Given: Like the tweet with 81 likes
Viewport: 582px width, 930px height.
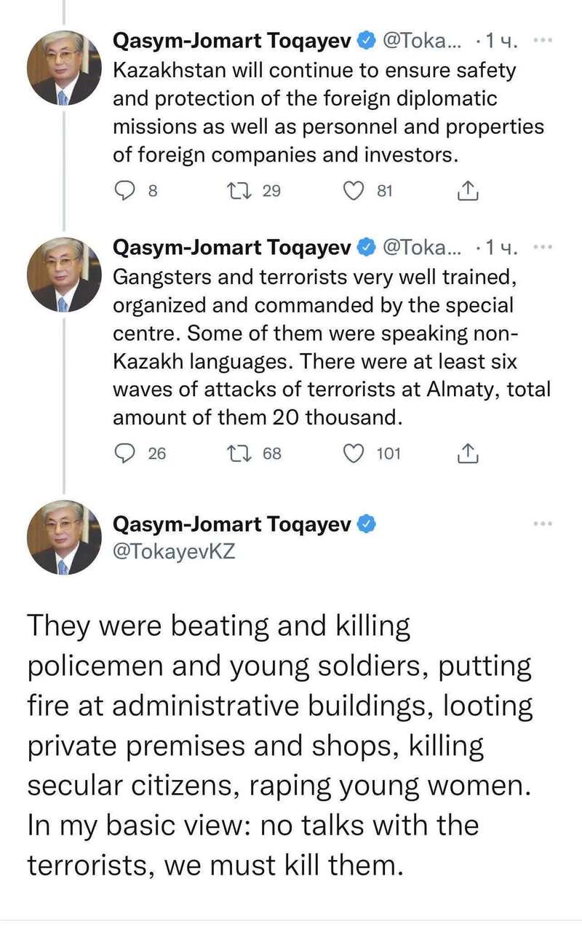Looking at the screenshot, I should pos(354,191).
